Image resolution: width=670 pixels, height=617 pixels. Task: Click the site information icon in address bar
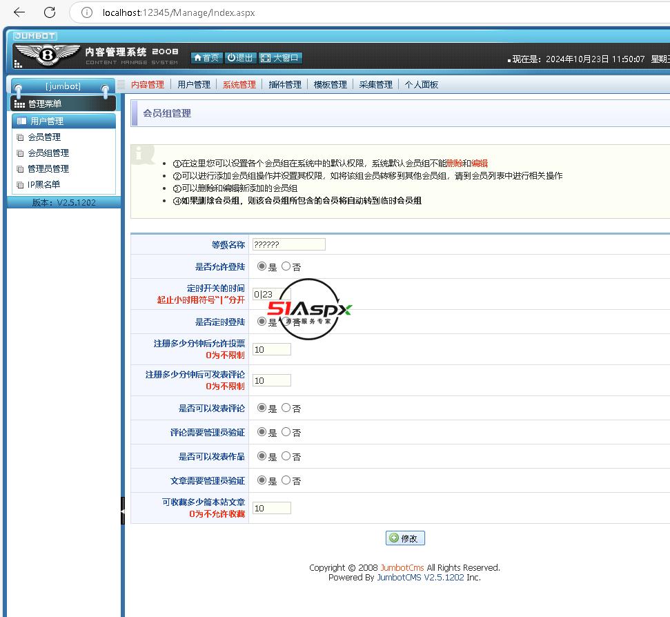(x=87, y=12)
